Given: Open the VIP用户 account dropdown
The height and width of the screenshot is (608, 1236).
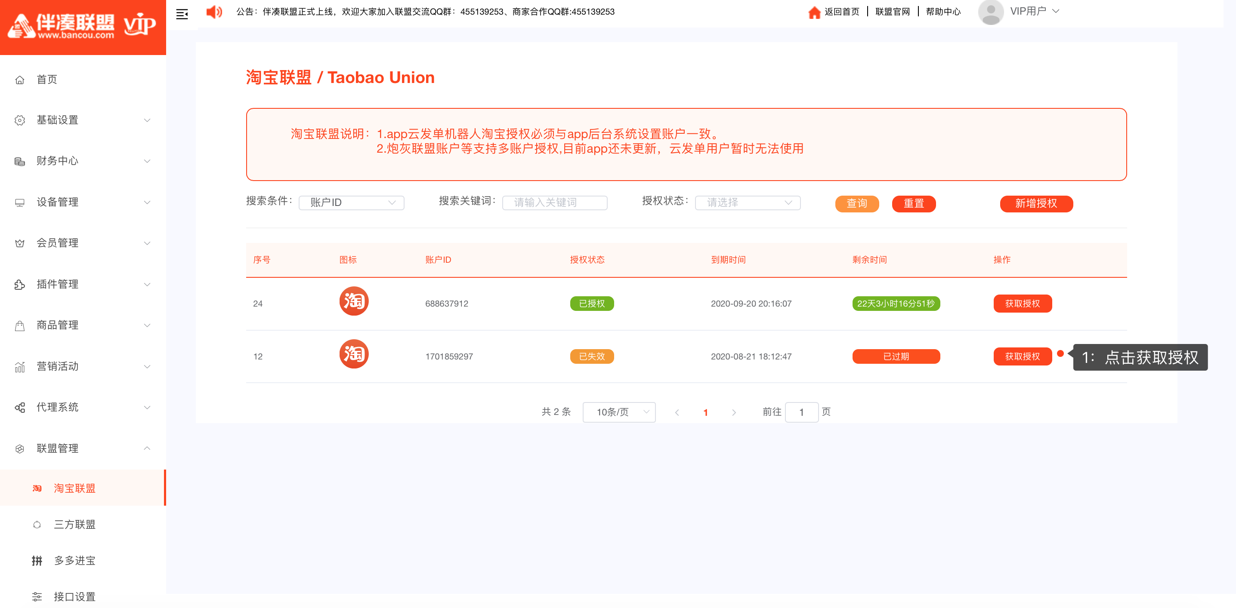Looking at the screenshot, I should click(1035, 12).
